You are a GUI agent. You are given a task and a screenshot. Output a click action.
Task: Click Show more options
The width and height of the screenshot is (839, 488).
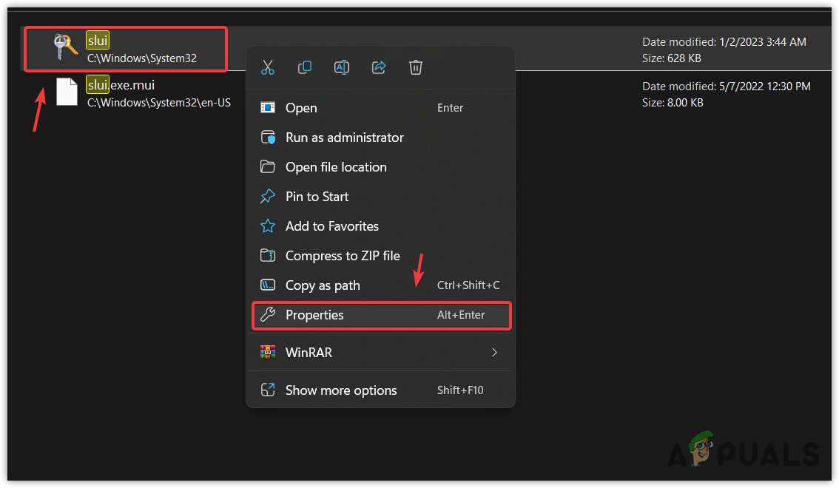point(341,390)
